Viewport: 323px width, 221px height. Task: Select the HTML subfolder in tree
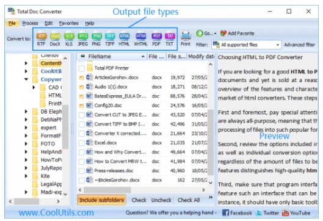point(55,96)
